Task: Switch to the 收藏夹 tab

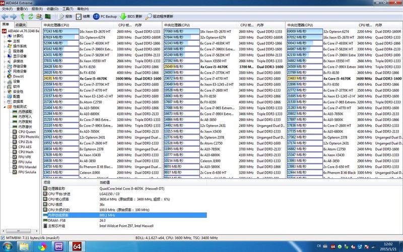Action: 21,24
